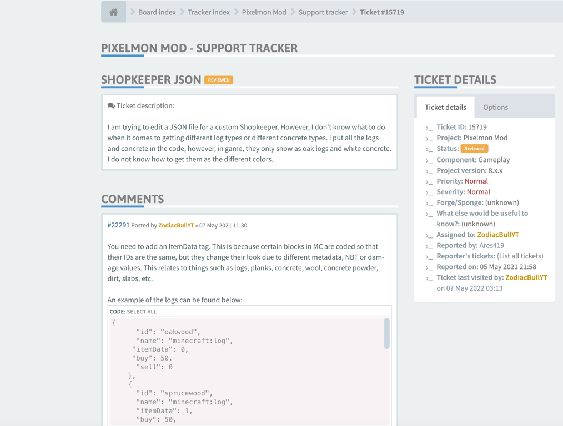
Task: Click the orange Reviewed badge in Ticket Details
Action: 474,149
